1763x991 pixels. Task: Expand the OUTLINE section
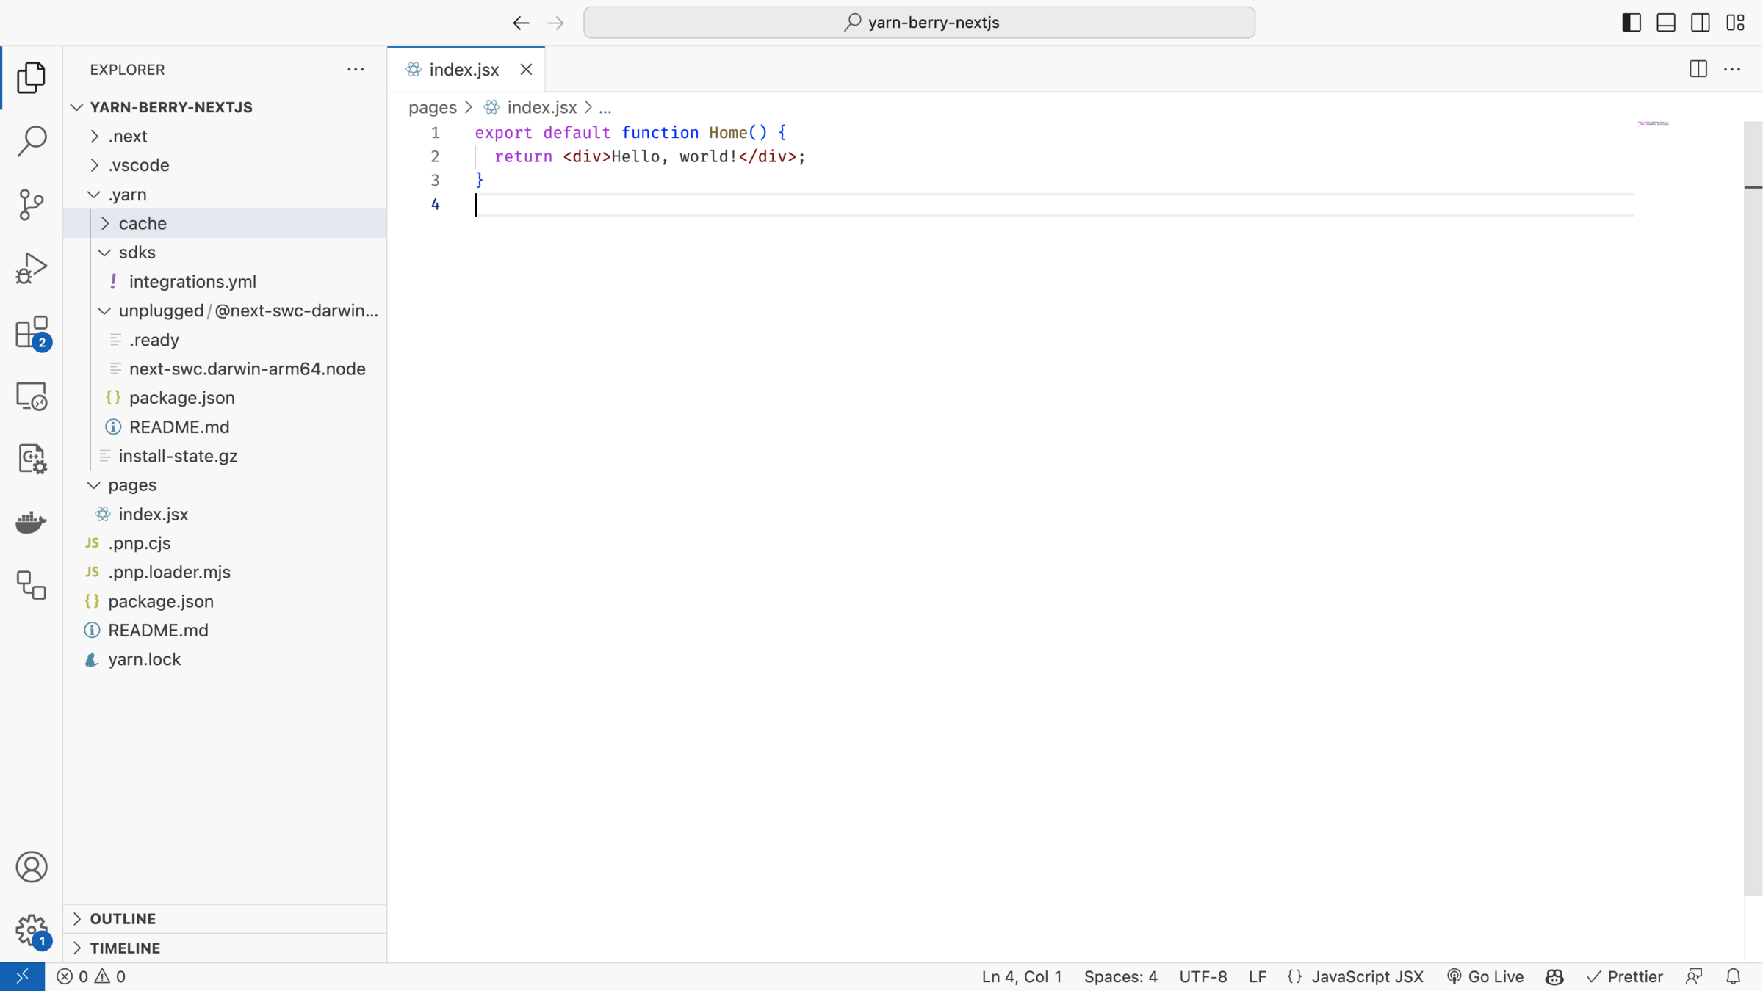(x=123, y=919)
